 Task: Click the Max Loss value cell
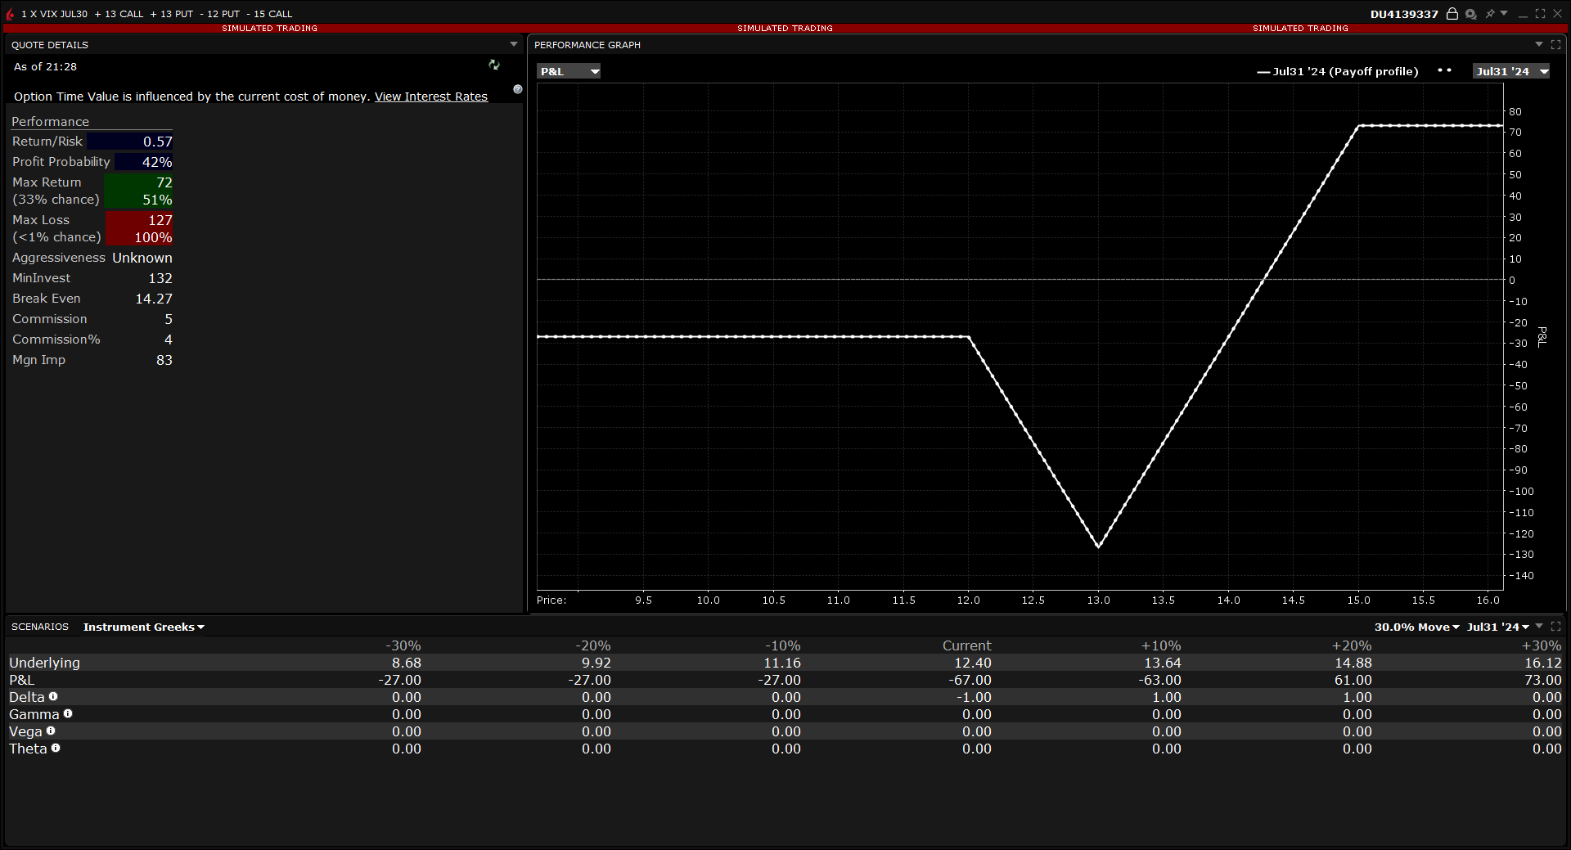click(x=139, y=220)
